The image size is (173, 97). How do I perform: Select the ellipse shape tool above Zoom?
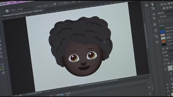click(1, 53)
